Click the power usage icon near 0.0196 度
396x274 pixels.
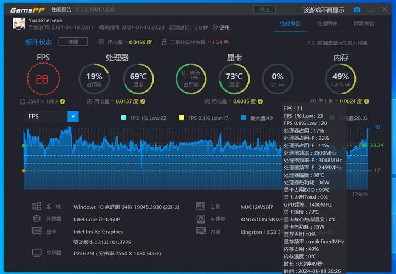tap(101, 42)
